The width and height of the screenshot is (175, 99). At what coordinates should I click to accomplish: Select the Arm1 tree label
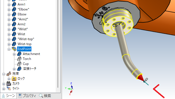point(21,4)
